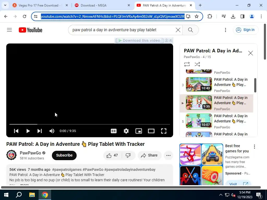
Task: Subscribe to PawPawGo
Action: click(64, 155)
